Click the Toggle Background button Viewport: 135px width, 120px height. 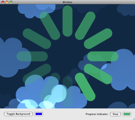(x=18, y=114)
